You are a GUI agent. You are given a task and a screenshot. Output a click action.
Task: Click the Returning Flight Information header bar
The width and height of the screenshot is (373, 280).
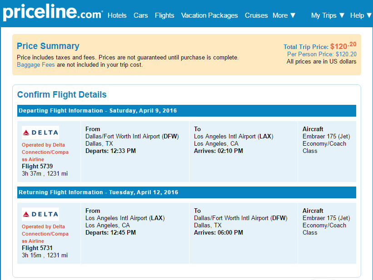coord(186,192)
